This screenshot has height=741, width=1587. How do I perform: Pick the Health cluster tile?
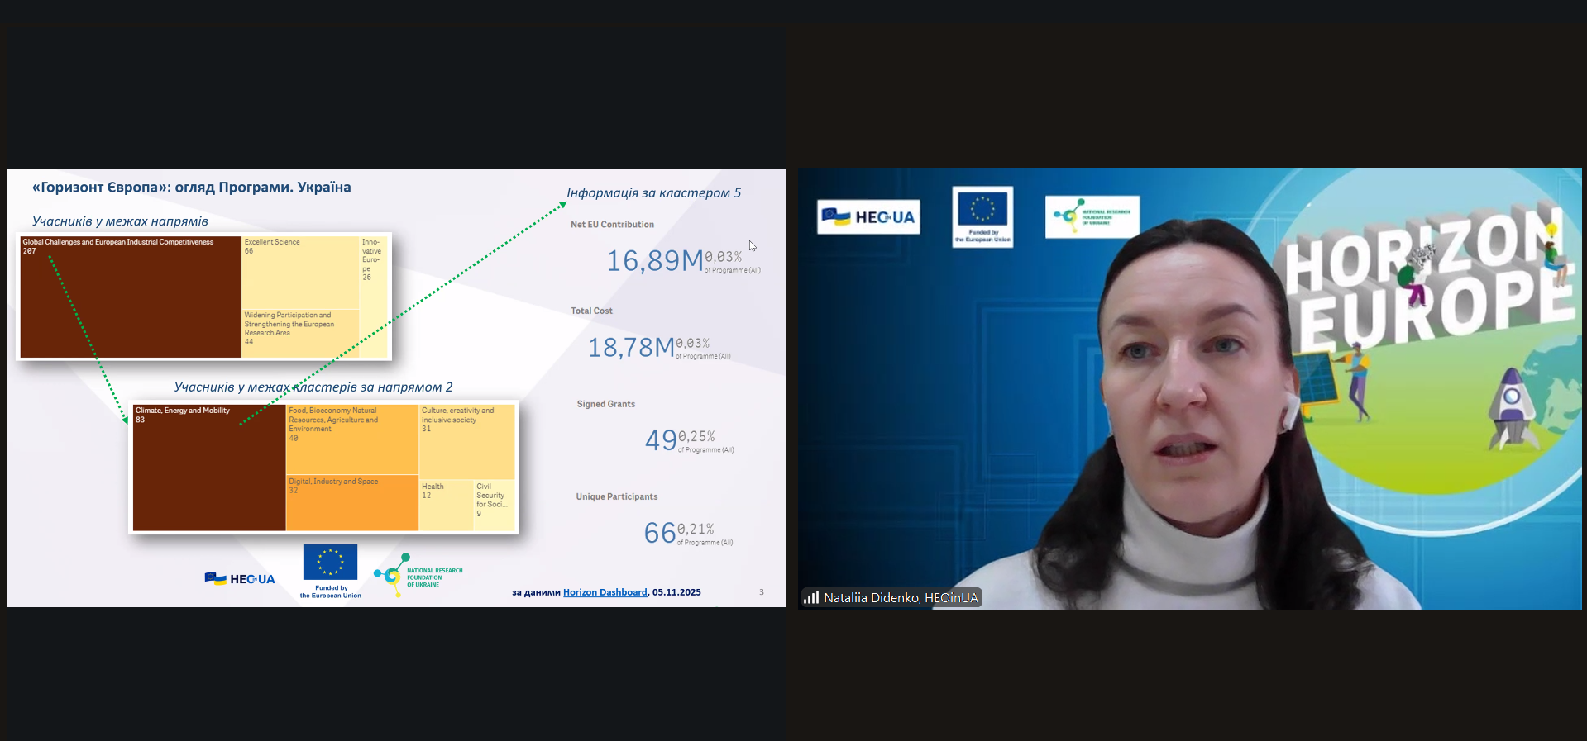(445, 505)
